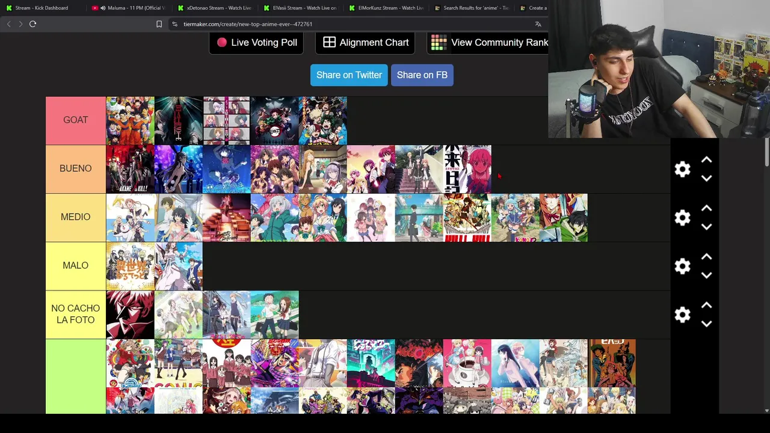
Task: Select the coffee cup anime thumbnail in unranked pool
Action: 467,363
